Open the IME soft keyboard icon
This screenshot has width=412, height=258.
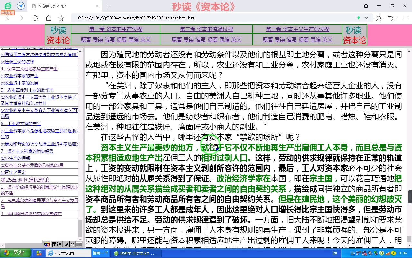point(79,244)
